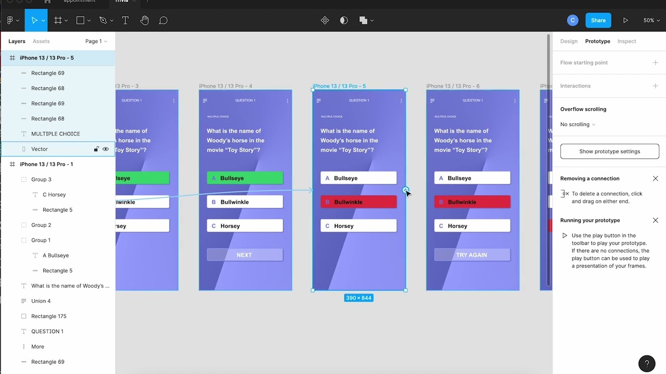Select Bullseye answer in frame 6
This screenshot has width=666, height=374.
pyautogui.click(x=472, y=178)
